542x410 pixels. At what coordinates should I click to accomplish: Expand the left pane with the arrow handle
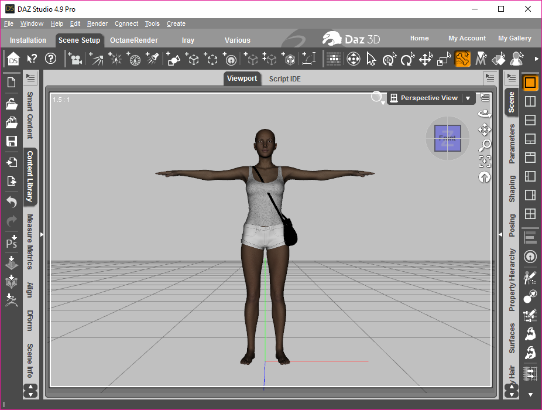(x=42, y=234)
